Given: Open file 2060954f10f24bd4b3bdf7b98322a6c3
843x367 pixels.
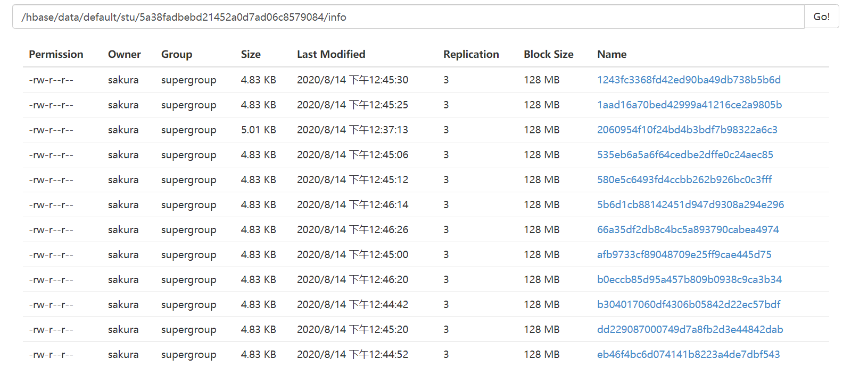Looking at the screenshot, I should point(687,130).
